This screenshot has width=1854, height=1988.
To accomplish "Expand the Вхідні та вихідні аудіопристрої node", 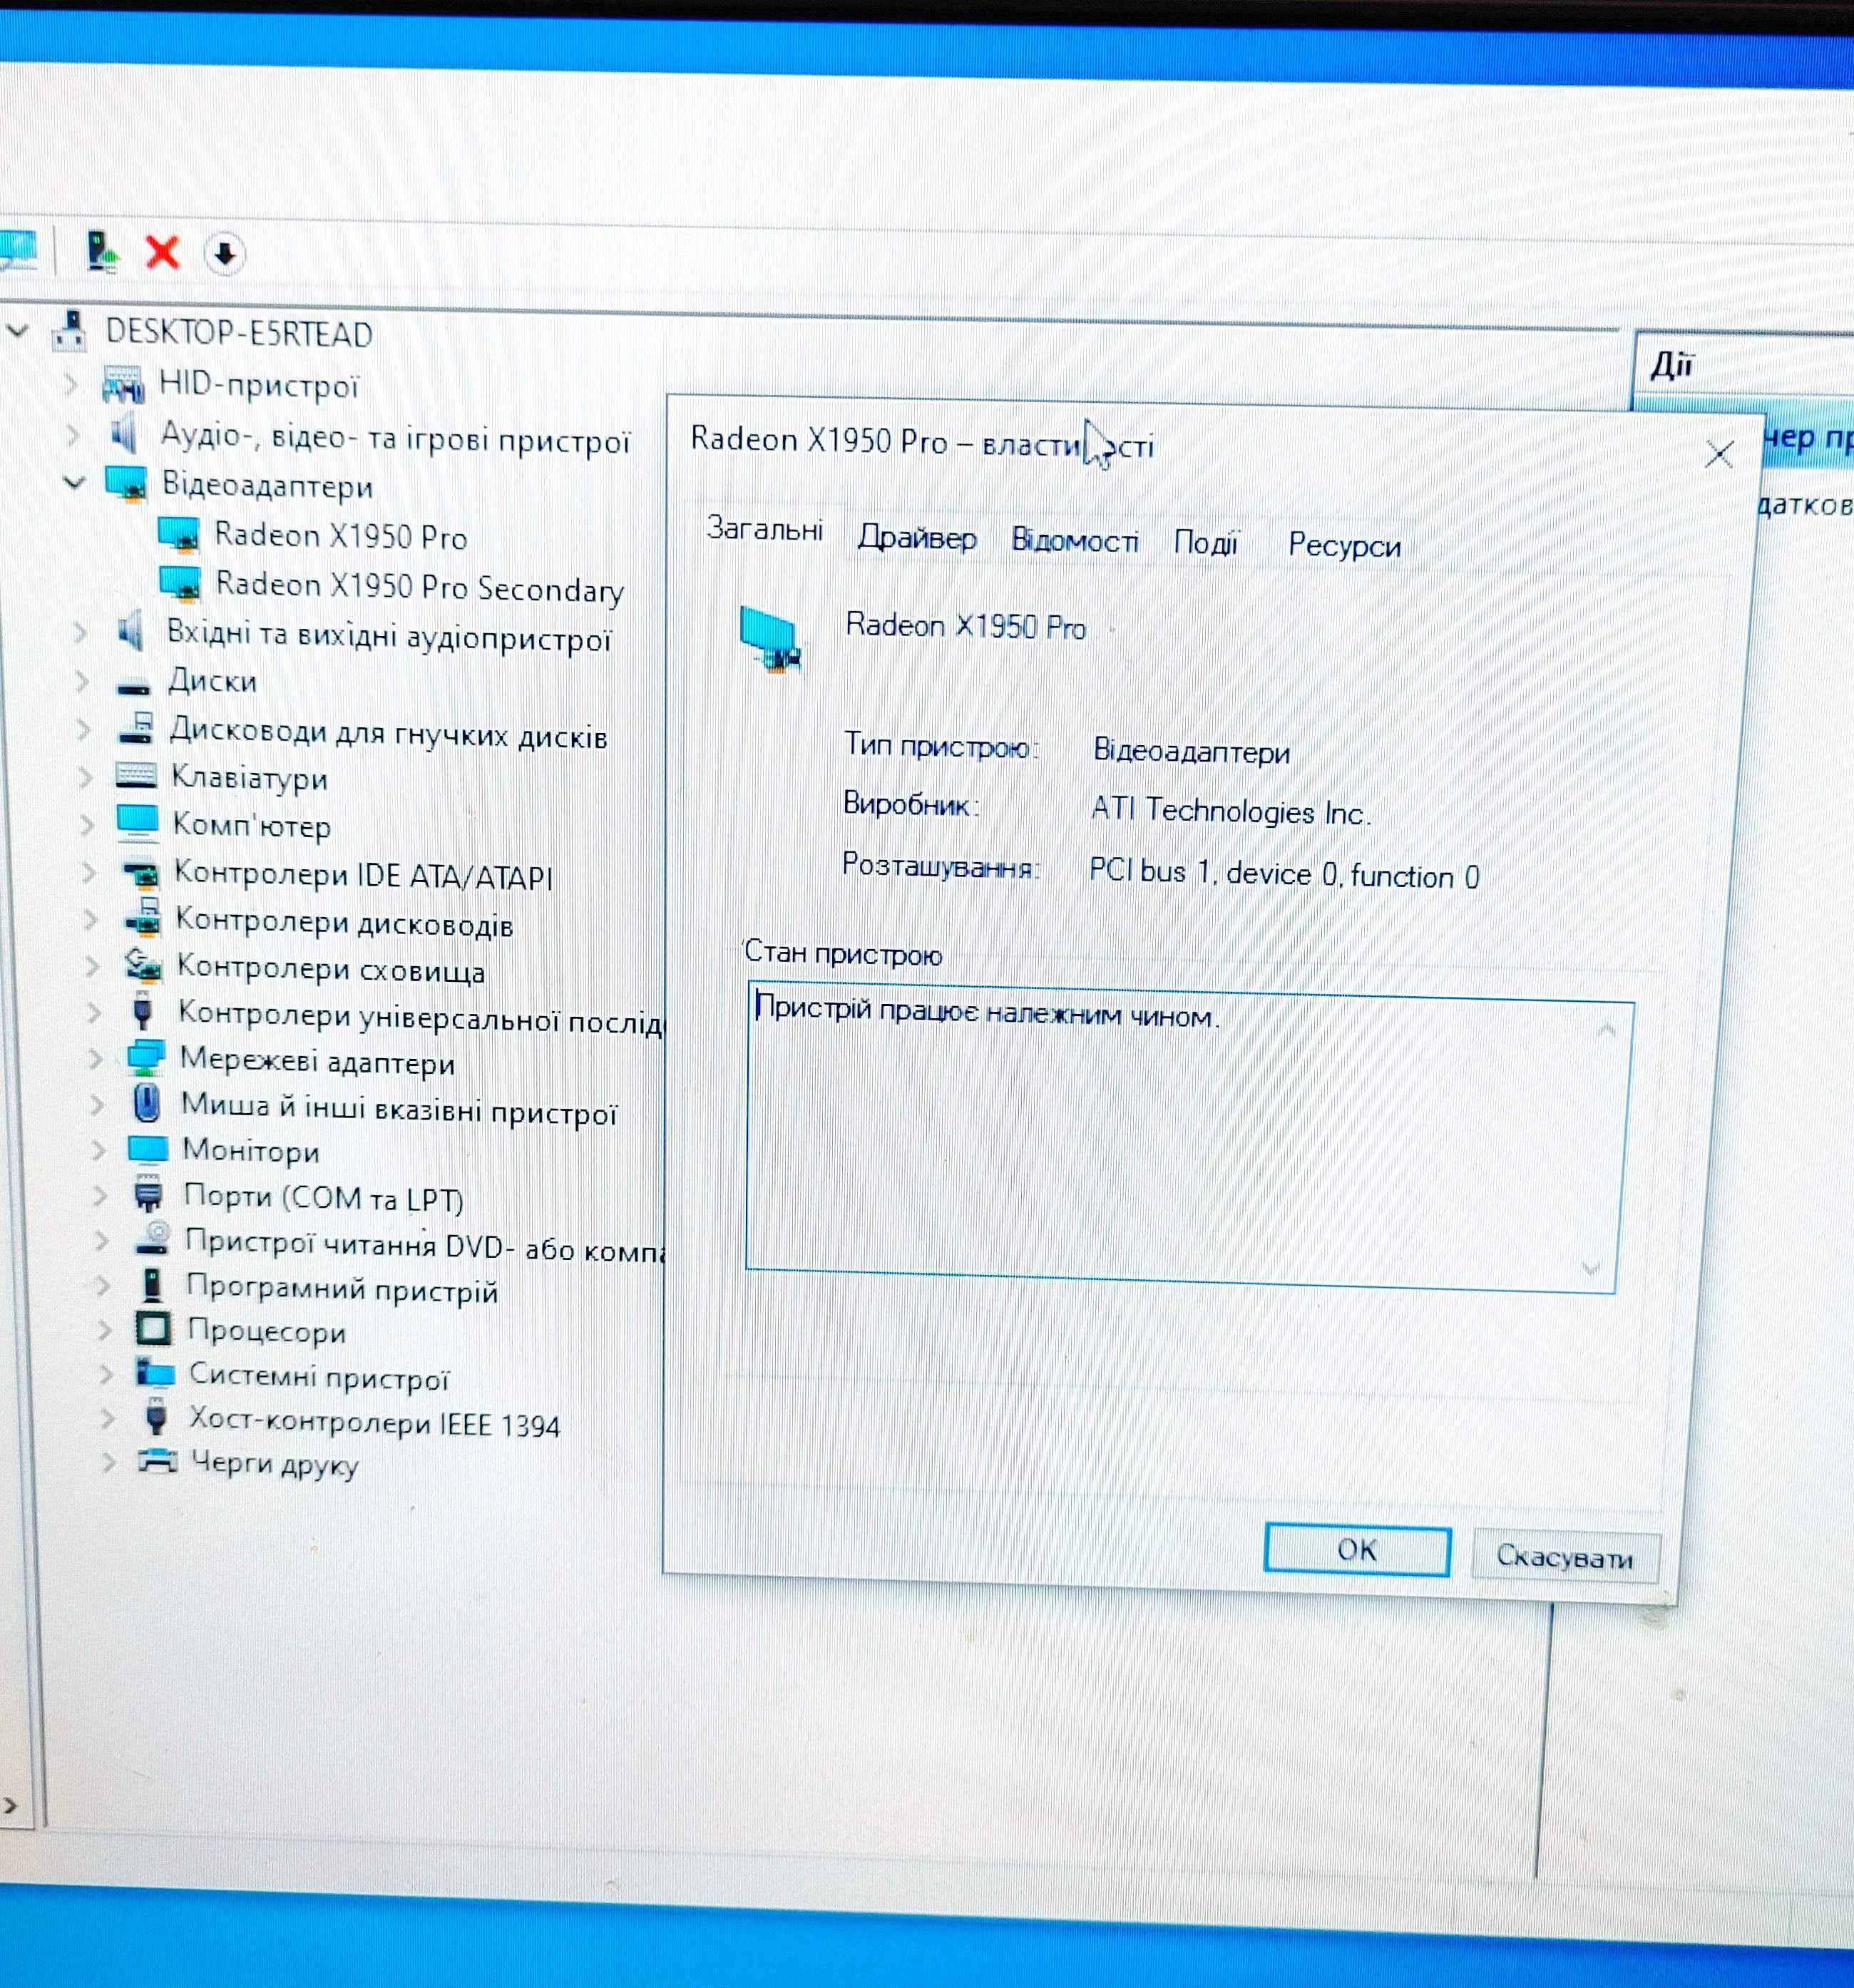I will point(80,633).
